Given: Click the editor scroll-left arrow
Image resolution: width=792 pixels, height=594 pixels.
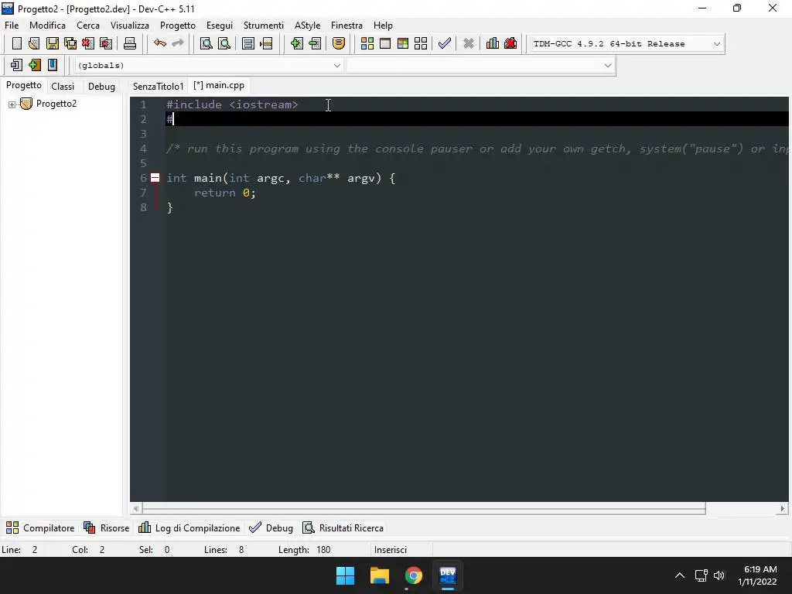Looking at the screenshot, I should point(135,509).
